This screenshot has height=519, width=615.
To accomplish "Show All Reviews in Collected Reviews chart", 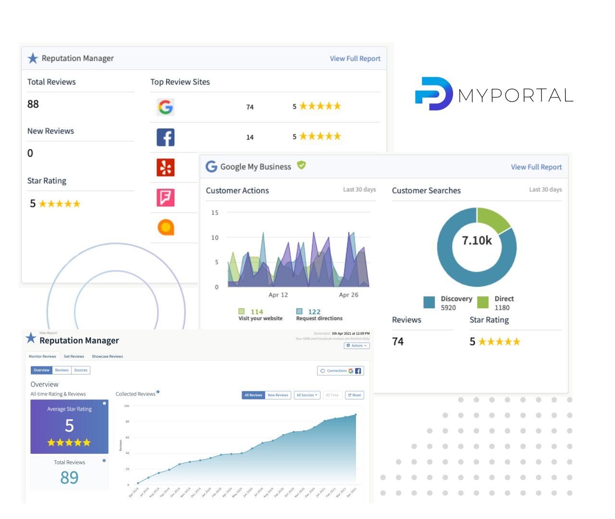I will 253,395.
